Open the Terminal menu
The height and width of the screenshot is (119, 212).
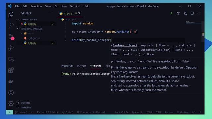(x=75, y=6)
